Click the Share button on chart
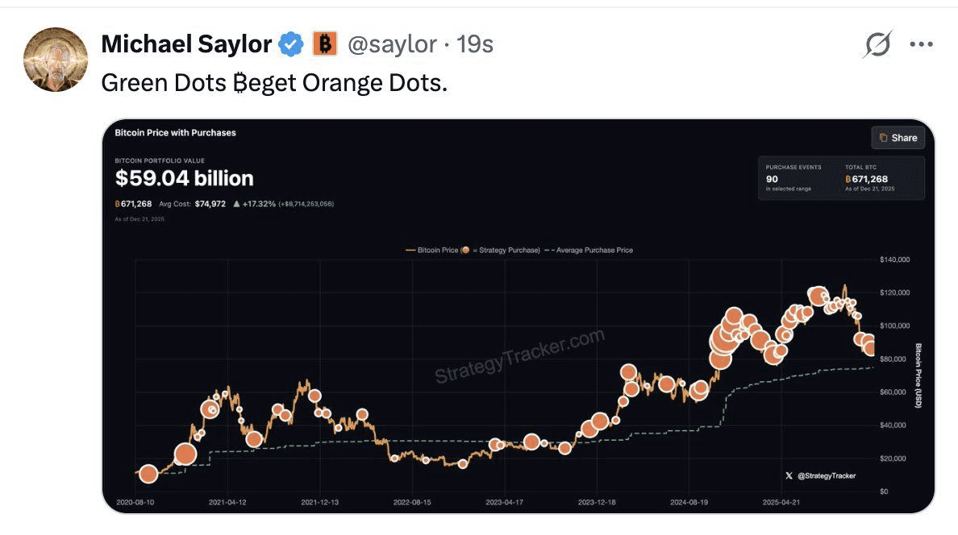958x535 pixels. (x=898, y=138)
